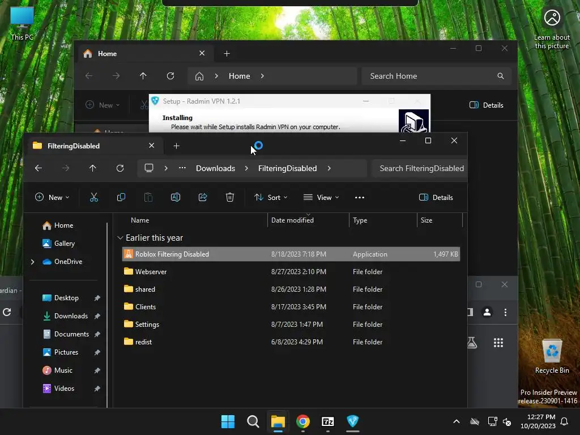Expand chevron after Home in the Home address bar
The width and height of the screenshot is (580, 435).
pyautogui.click(x=262, y=76)
